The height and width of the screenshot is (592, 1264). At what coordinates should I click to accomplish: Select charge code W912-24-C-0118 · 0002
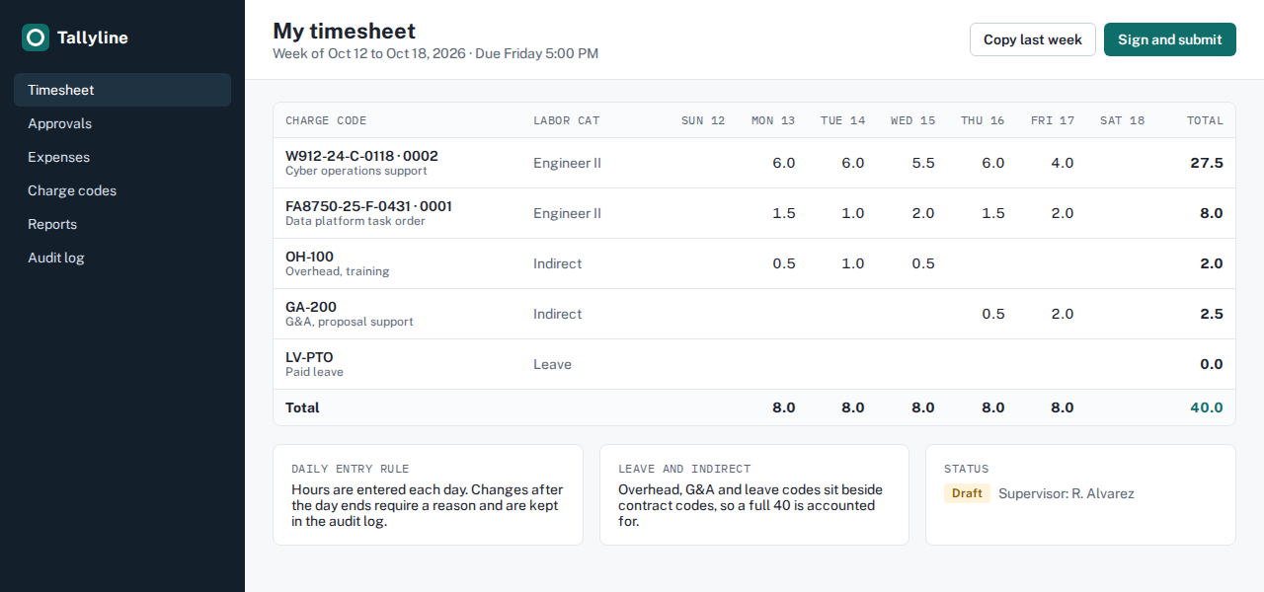[x=361, y=156]
